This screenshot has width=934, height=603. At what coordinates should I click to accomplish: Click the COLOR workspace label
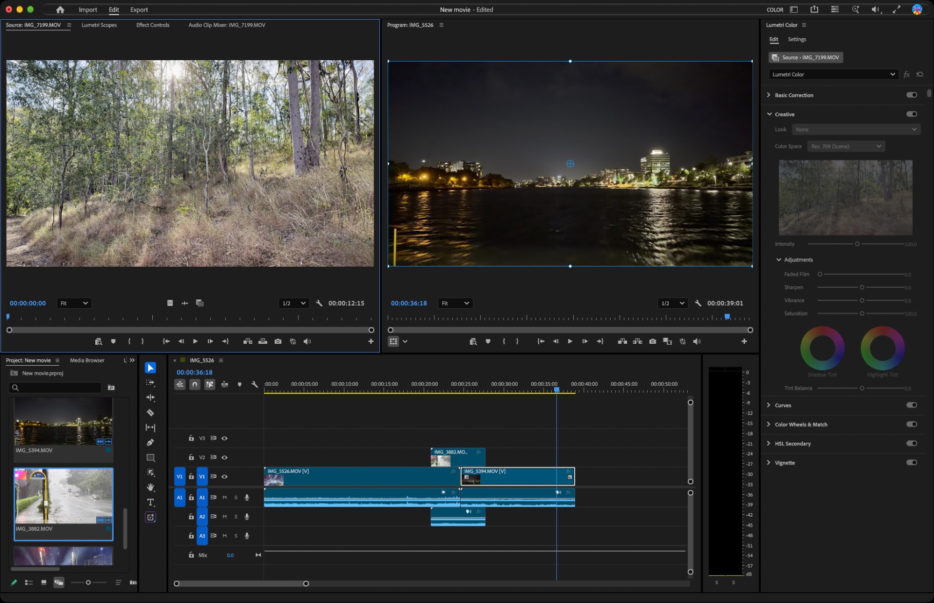click(x=775, y=9)
